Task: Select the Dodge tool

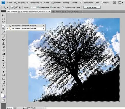Action: click(x=3, y=61)
